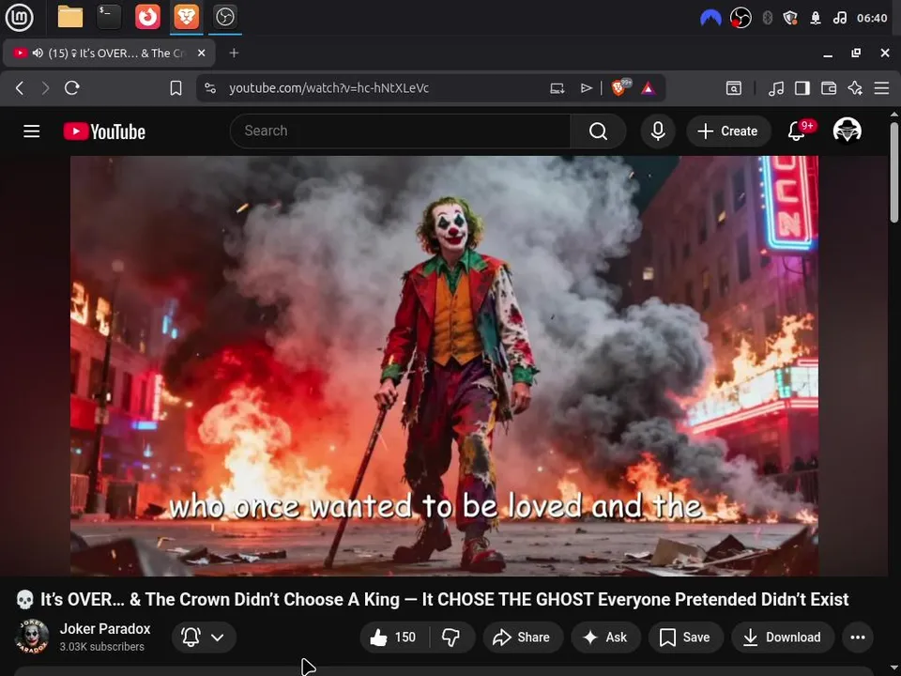
Task: Open the account avatar menu
Action: [847, 131]
